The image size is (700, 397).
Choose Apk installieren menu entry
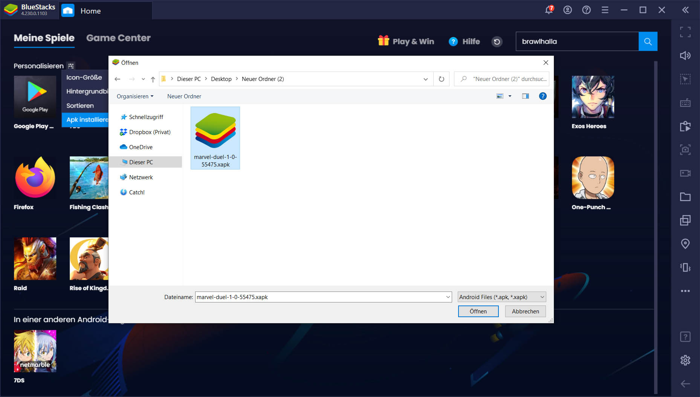coord(85,119)
